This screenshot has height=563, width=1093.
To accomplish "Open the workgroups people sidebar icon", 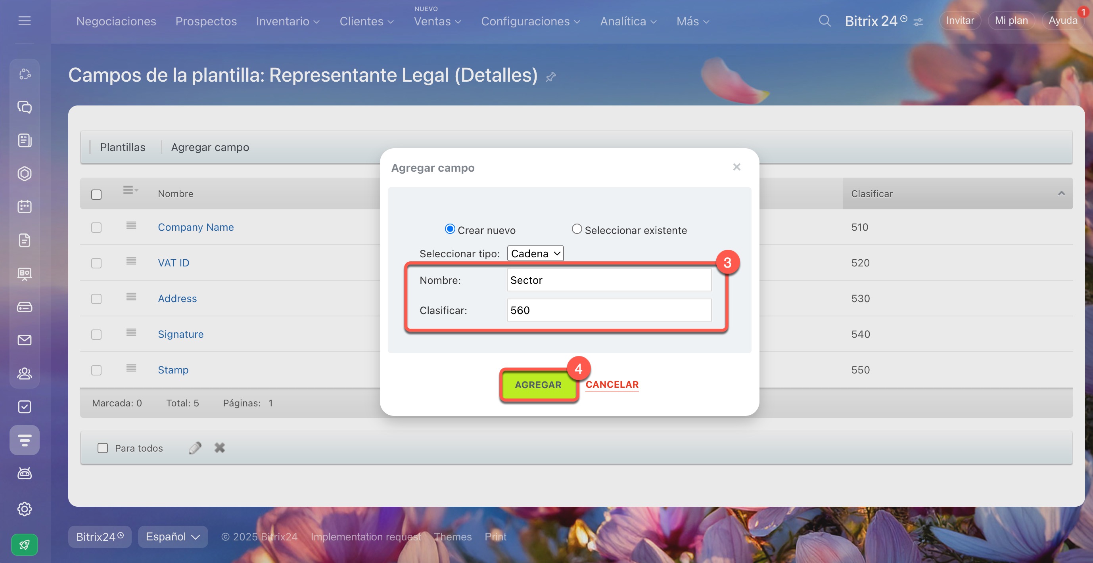I will pyautogui.click(x=25, y=373).
